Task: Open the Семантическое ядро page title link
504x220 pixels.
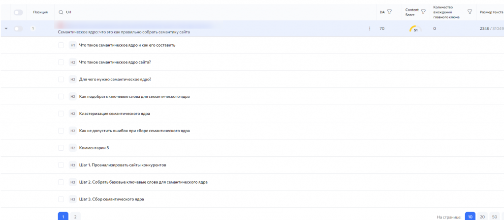Action: (124, 32)
